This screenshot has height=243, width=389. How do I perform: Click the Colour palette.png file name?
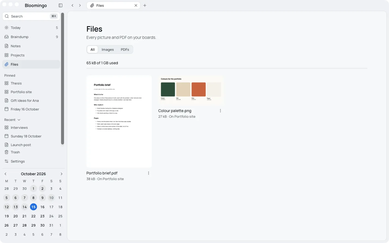(x=175, y=111)
